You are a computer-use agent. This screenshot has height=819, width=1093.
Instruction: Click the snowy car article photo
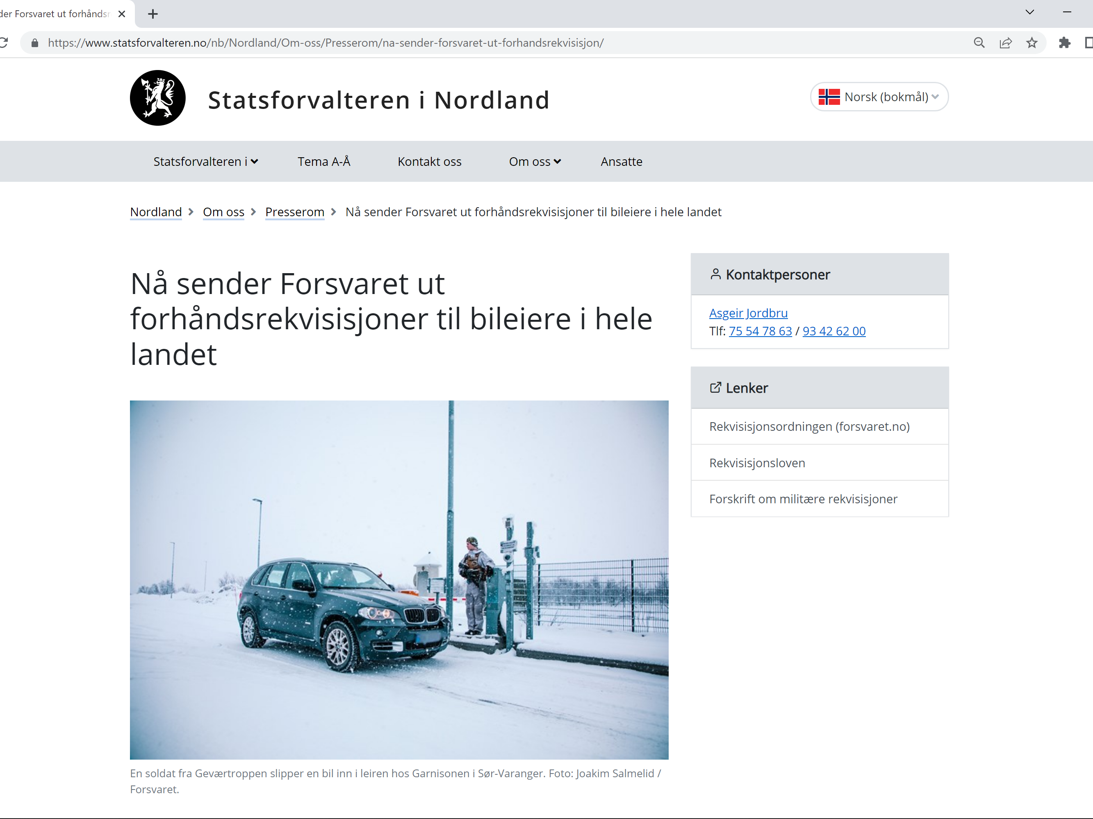pos(399,579)
